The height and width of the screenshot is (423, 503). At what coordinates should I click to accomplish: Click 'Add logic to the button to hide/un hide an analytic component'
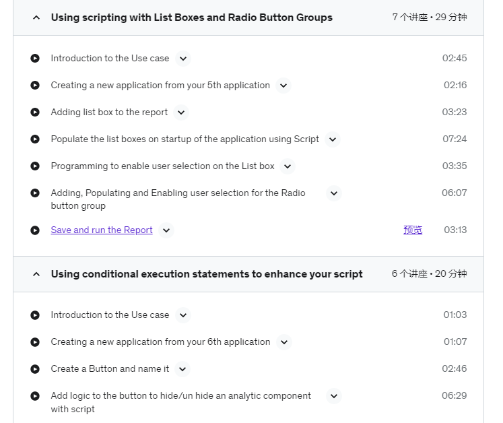[x=181, y=402]
